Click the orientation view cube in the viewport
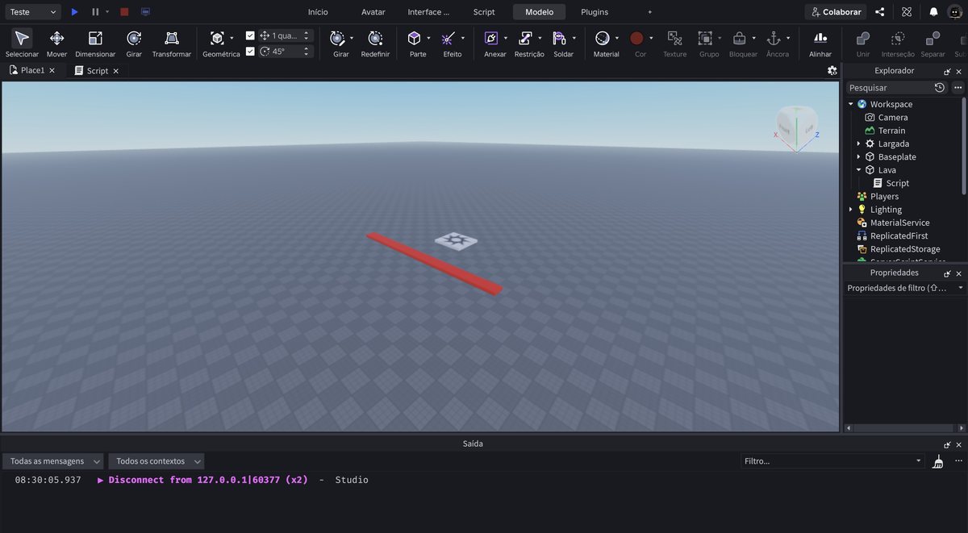Screen dimensions: 968x533 (797, 126)
